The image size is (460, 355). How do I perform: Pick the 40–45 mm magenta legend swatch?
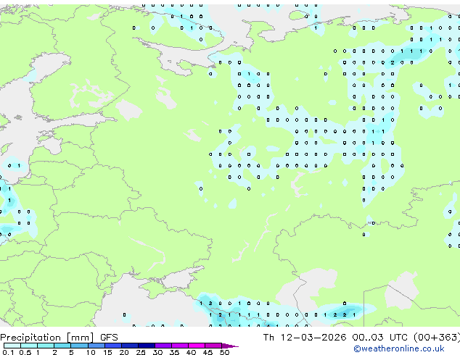197,346
